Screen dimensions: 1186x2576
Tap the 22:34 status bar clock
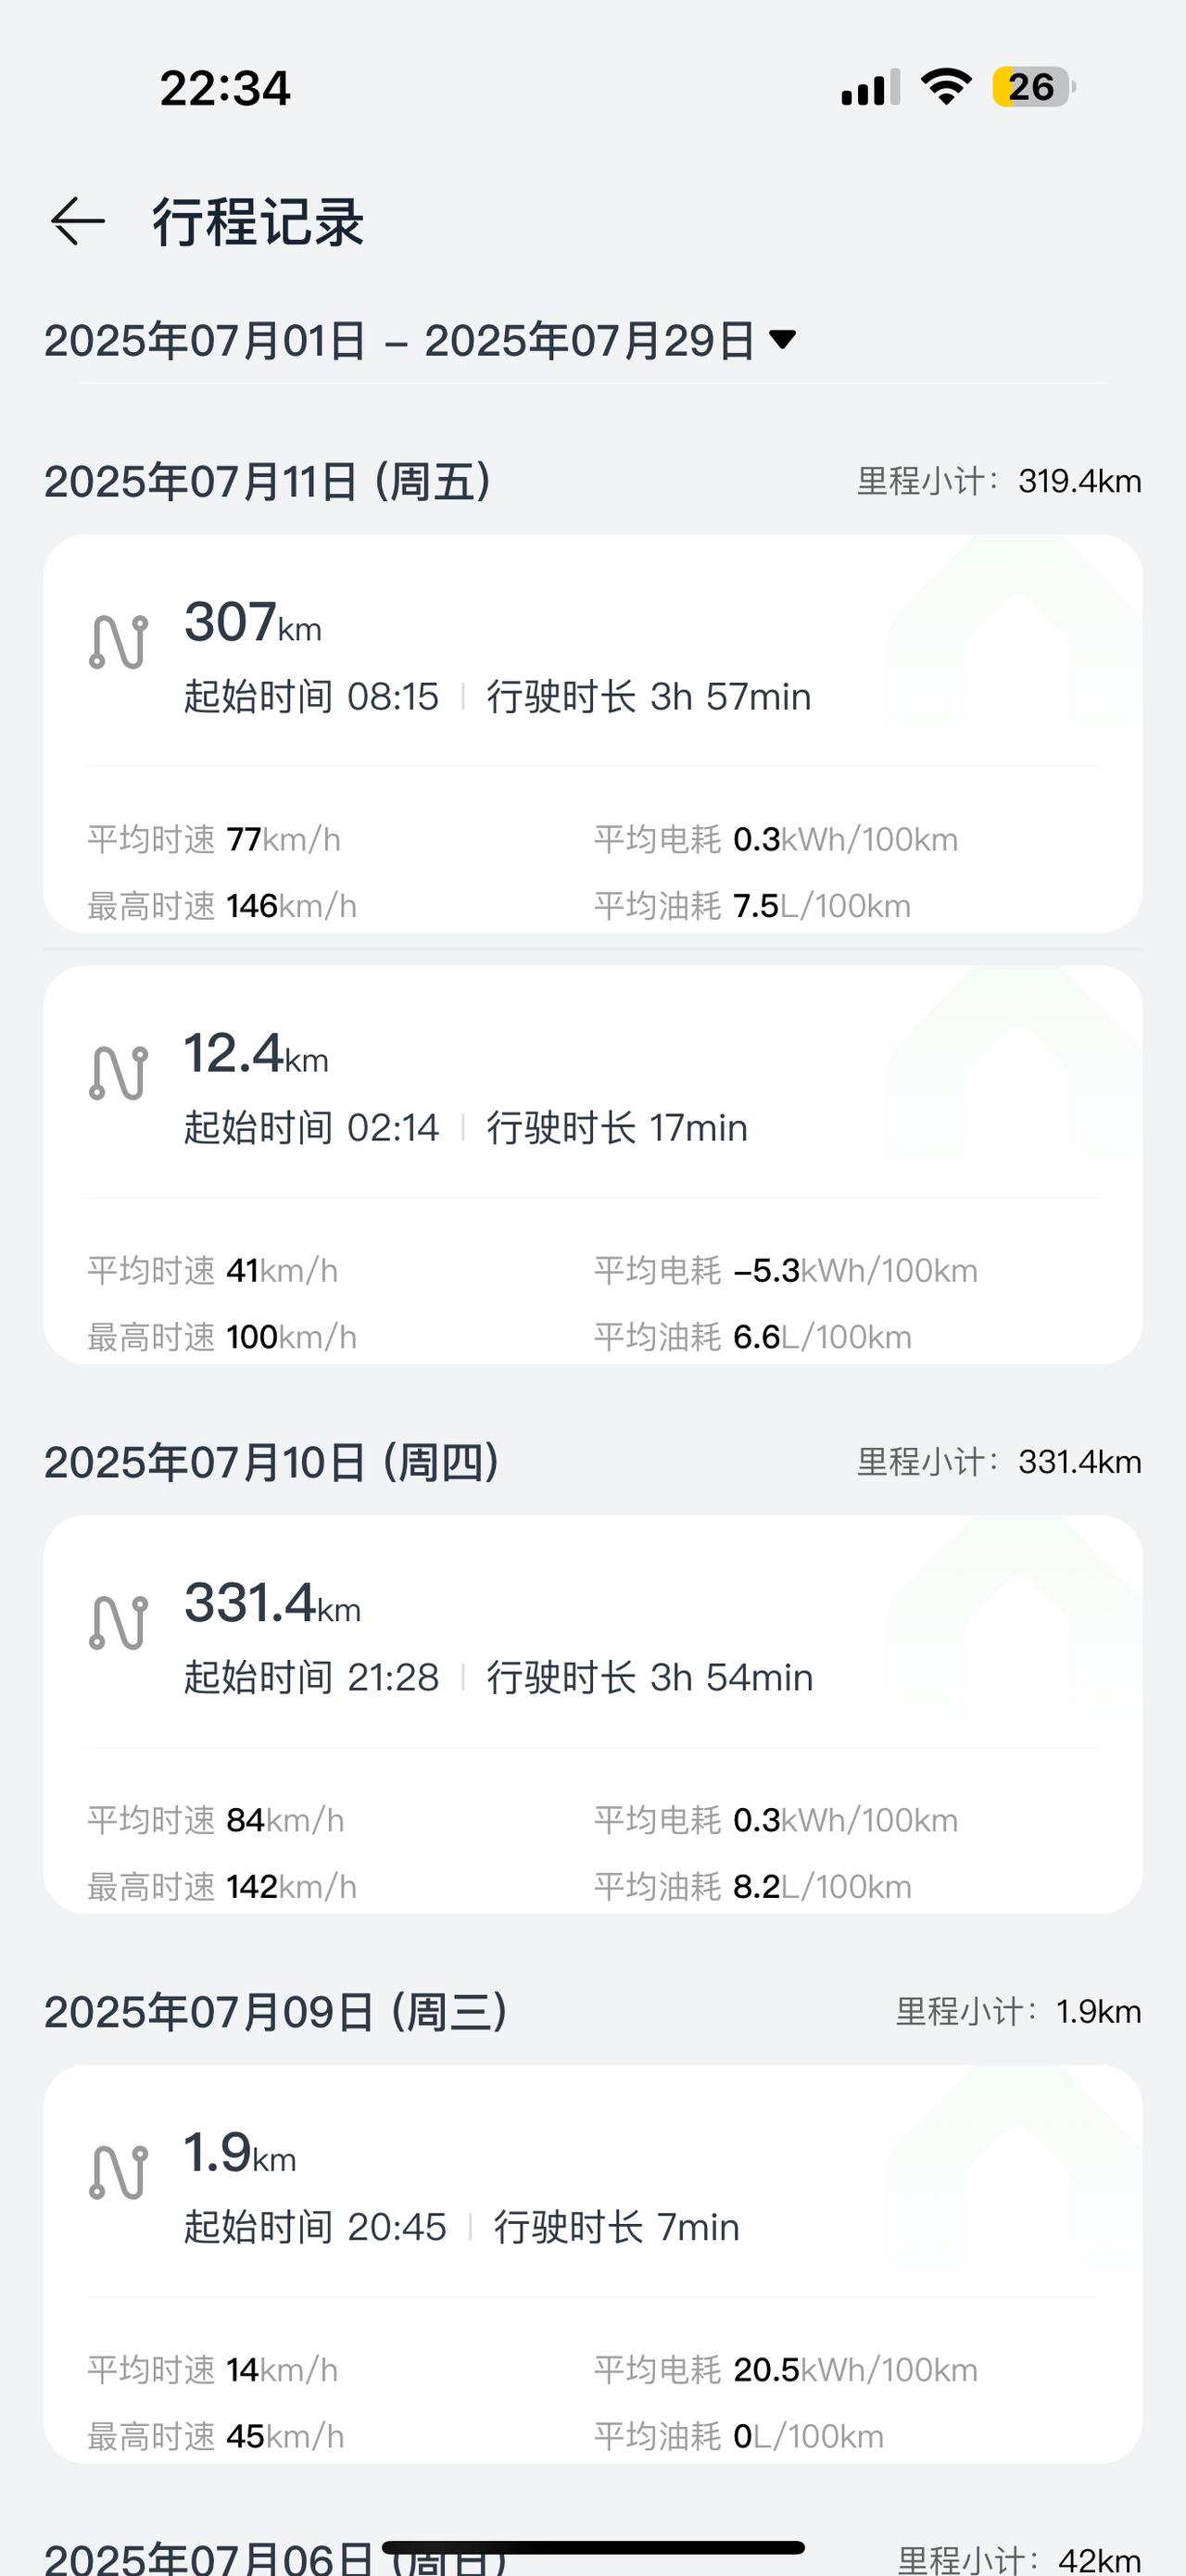pyautogui.click(x=225, y=88)
